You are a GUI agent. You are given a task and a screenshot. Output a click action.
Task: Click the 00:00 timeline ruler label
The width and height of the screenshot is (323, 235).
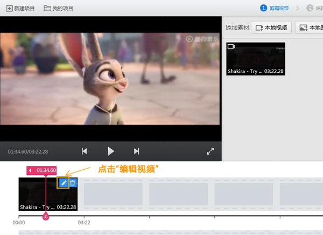19,223
